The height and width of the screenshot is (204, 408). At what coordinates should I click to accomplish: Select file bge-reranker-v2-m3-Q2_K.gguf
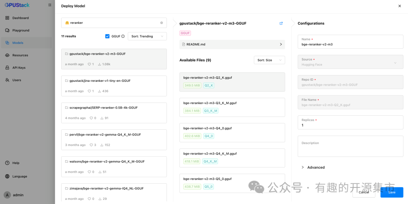pyautogui.click(x=232, y=82)
